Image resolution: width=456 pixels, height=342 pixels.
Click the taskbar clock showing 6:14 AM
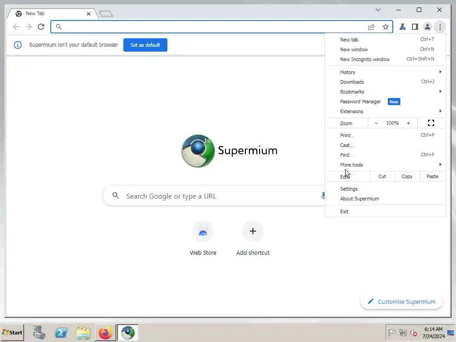coord(433,332)
